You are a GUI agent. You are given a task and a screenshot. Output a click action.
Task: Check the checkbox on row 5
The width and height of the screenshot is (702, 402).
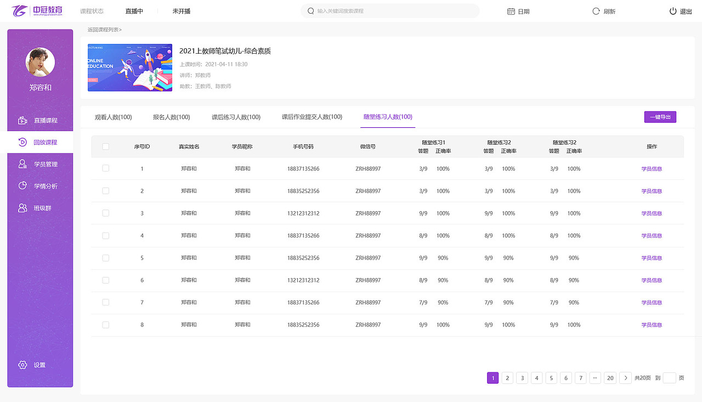pos(105,258)
